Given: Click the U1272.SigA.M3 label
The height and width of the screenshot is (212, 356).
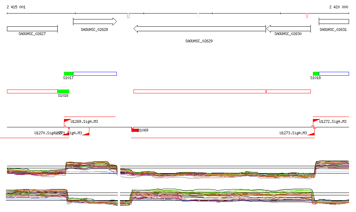Looking at the screenshot, I should click(x=333, y=122).
